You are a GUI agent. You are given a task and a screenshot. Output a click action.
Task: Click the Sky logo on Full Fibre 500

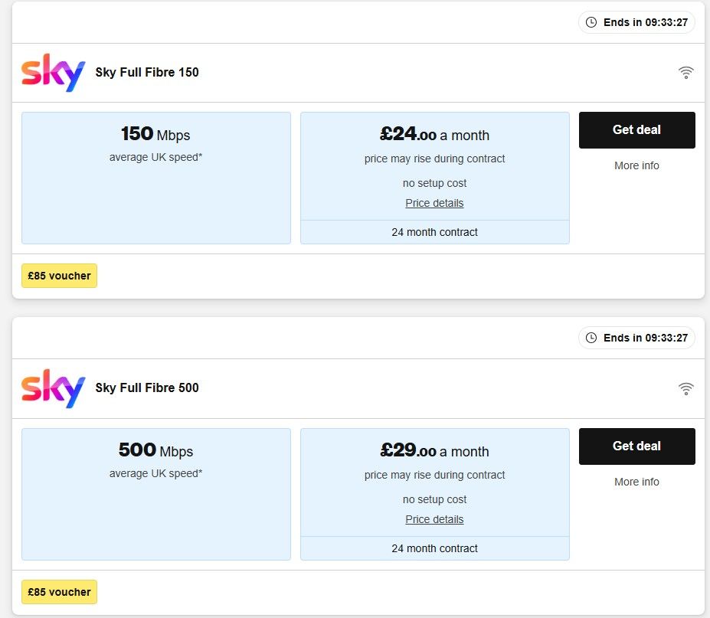click(x=53, y=388)
